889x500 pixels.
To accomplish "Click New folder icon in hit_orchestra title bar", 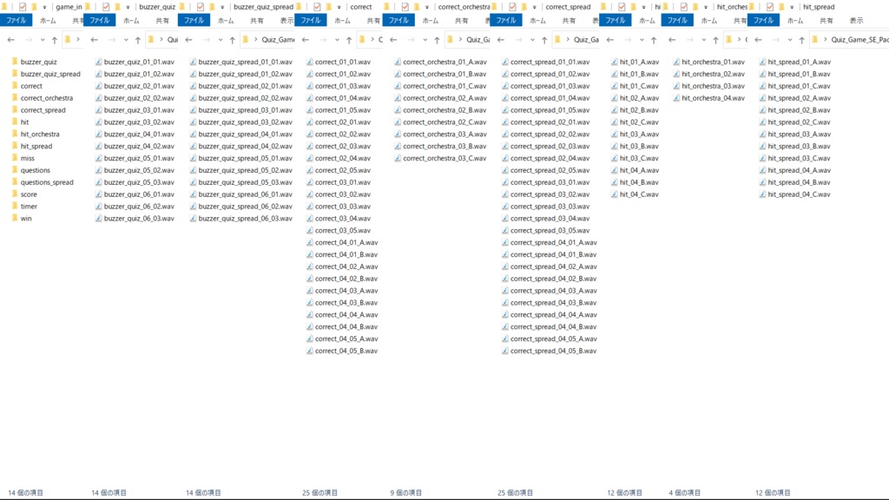I will coord(695,7).
